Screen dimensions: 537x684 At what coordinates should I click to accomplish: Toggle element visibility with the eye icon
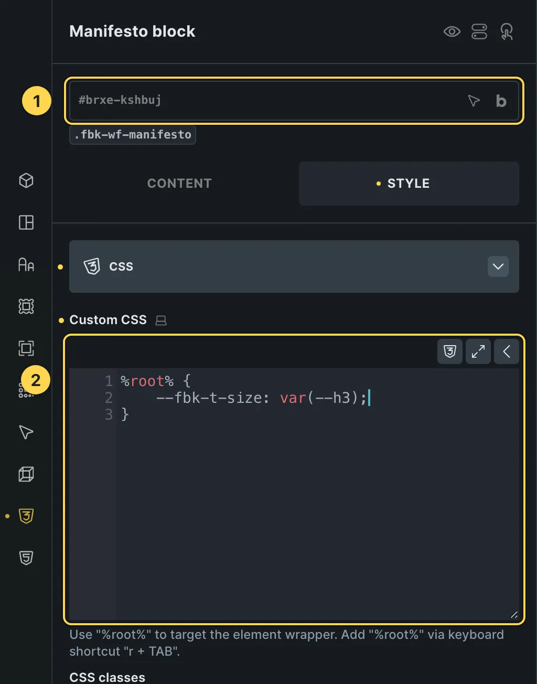point(452,32)
